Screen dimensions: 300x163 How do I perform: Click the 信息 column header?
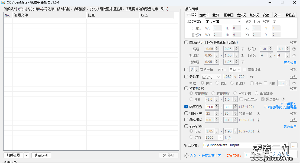pyautogui.click(x=113, y=15)
